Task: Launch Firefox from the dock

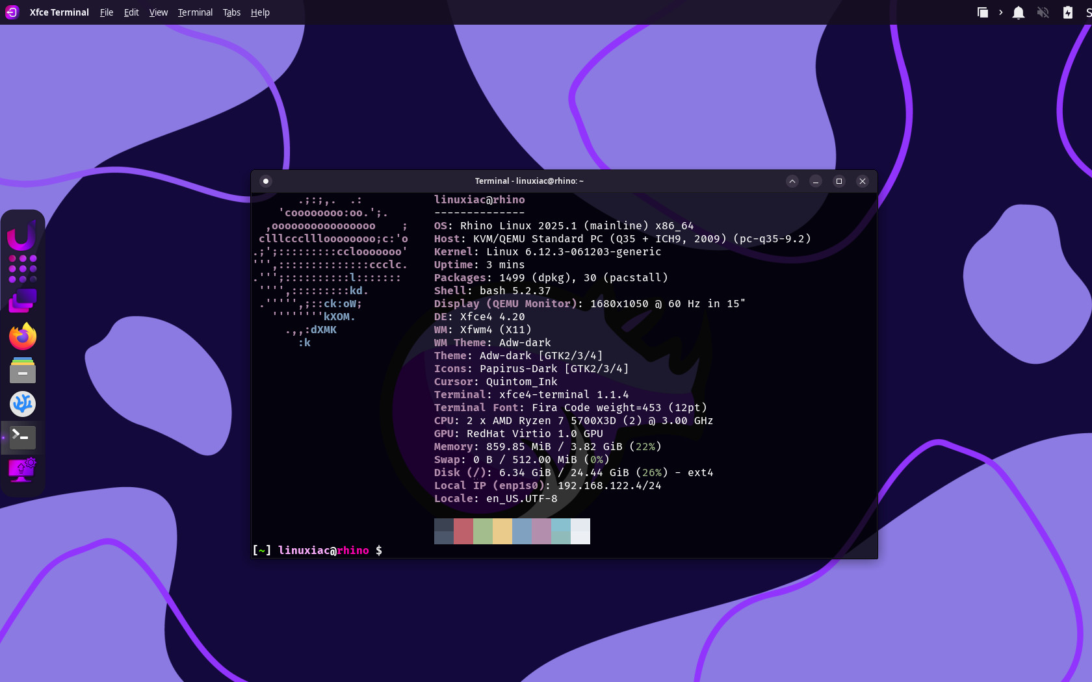Action: coord(23,336)
